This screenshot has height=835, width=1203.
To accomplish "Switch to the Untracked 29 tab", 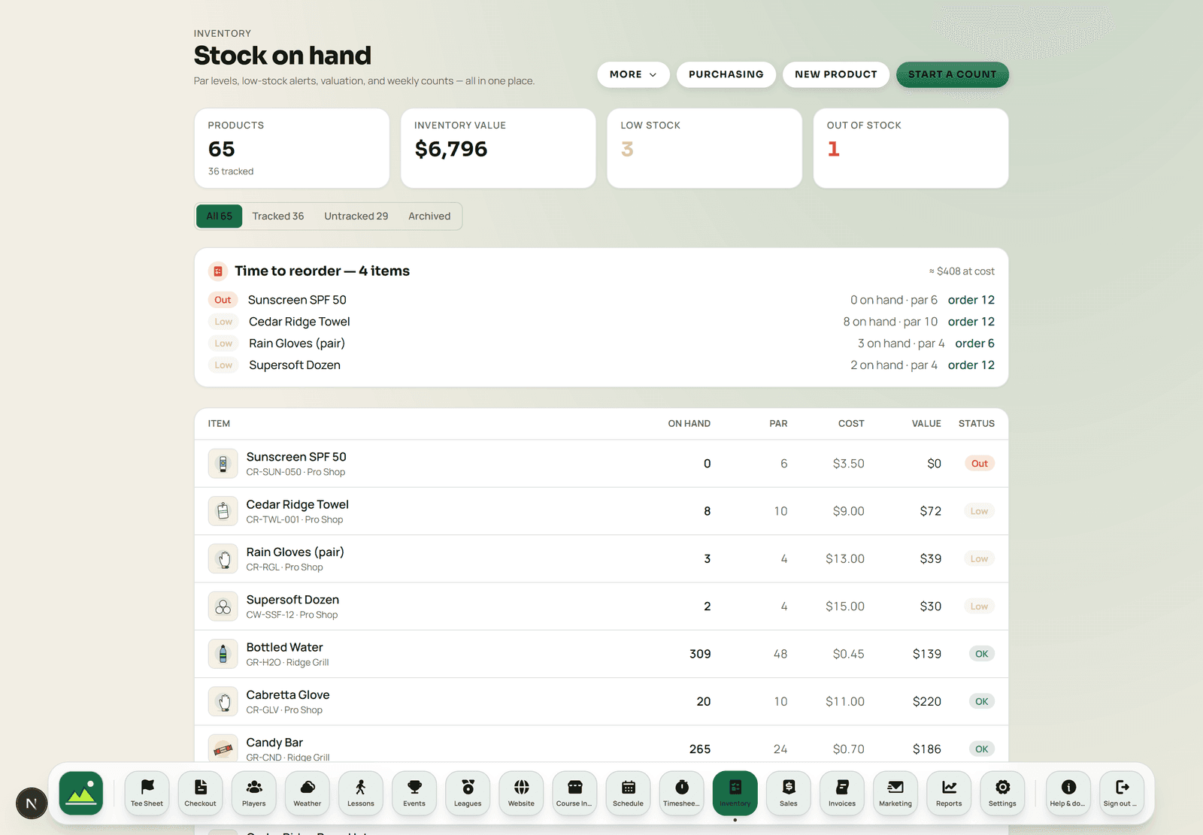I will click(x=356, y=216).
